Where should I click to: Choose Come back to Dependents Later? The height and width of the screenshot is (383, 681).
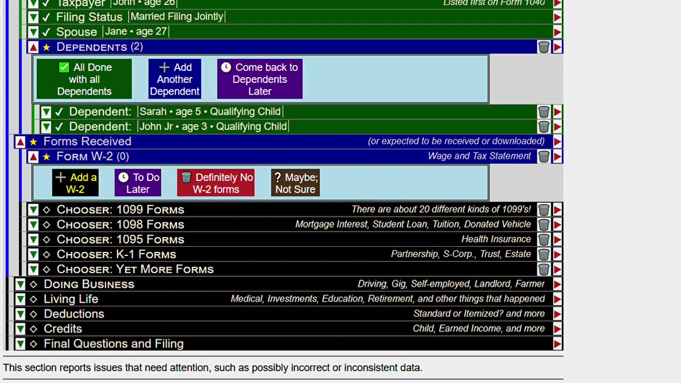(260, 79)
